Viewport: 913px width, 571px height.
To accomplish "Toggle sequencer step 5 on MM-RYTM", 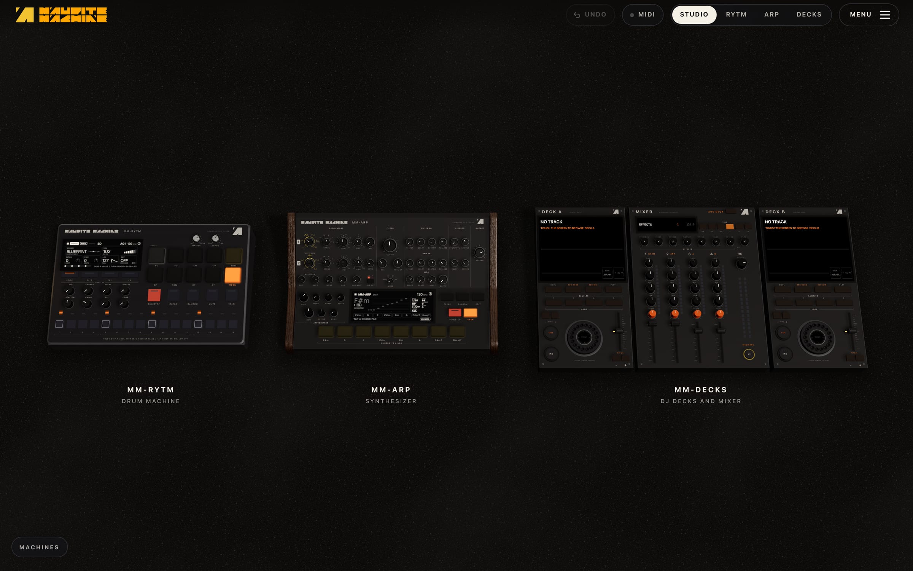I will pyautogui.click(x=106, y=324).
